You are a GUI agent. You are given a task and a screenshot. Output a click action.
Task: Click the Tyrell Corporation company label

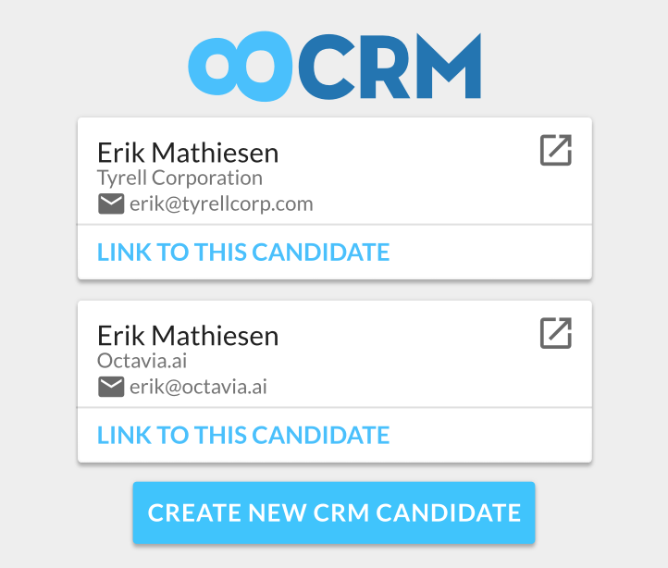point(179,178)
